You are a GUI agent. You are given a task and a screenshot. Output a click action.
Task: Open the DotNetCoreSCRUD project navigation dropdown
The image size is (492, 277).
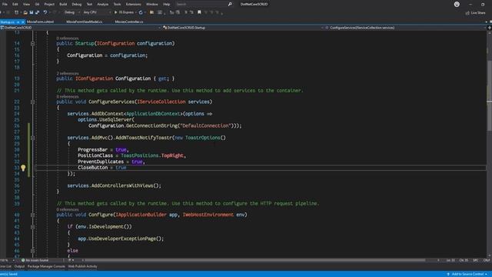pyautogui.click(x=81, y=28)
